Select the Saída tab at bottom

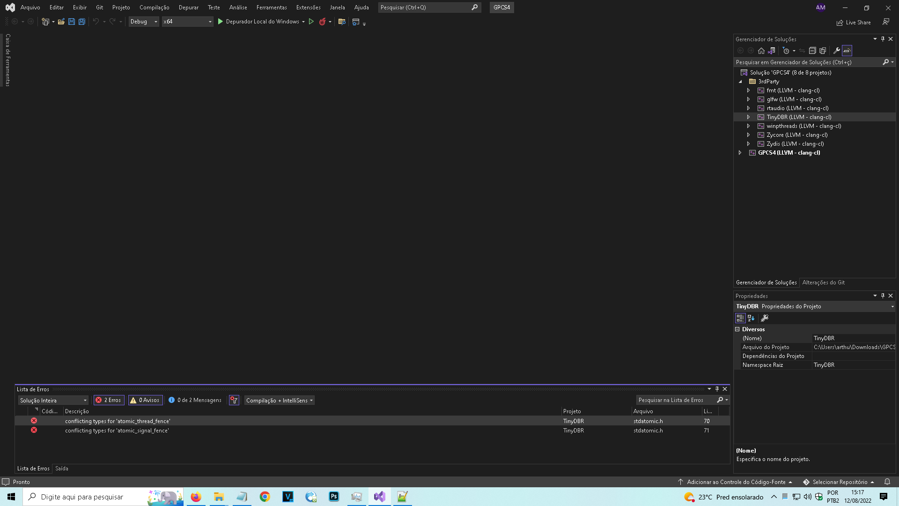pyautogui.click(x=61, y=468)
